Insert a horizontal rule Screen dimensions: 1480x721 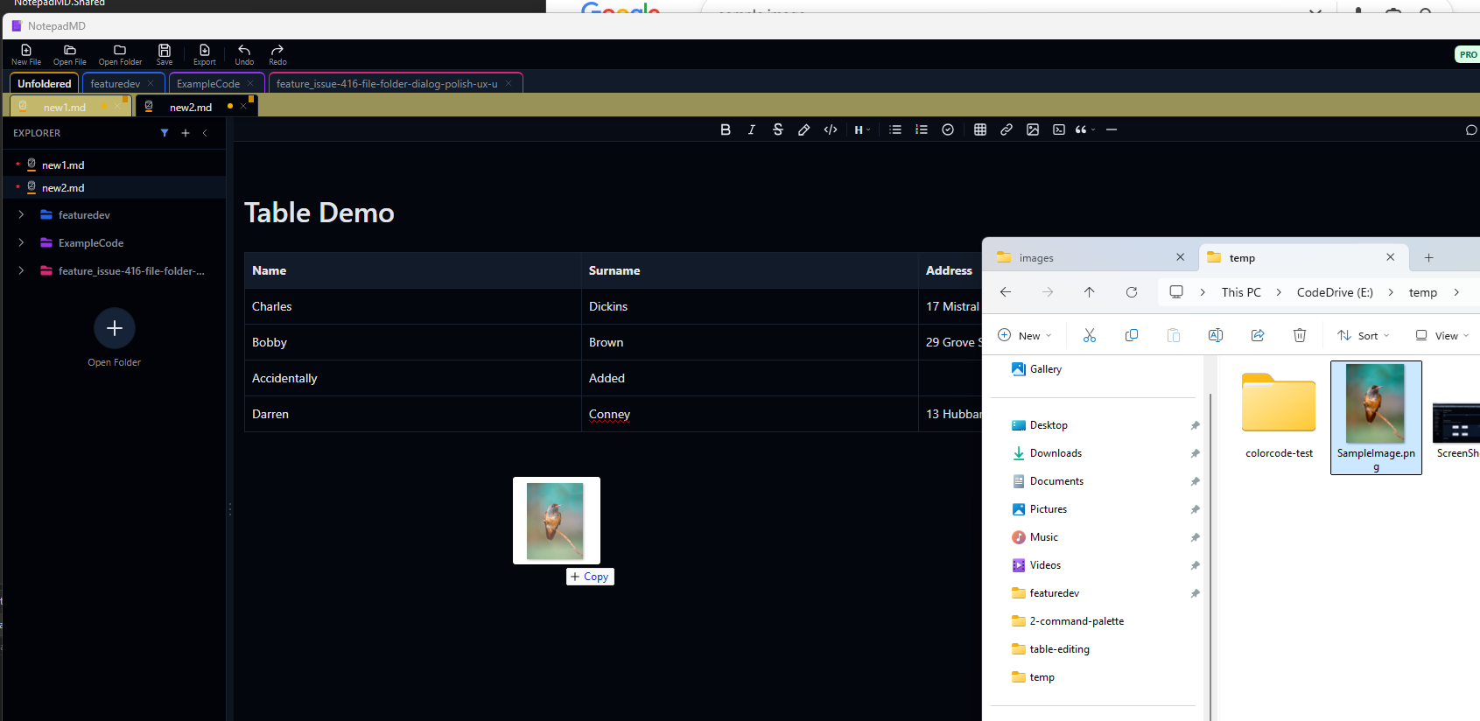coord(1112,129)
